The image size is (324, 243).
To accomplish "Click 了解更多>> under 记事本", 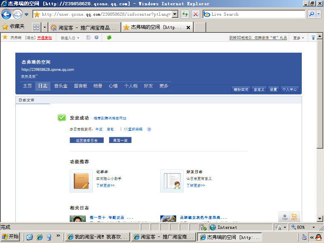I will tap(105, 185).
